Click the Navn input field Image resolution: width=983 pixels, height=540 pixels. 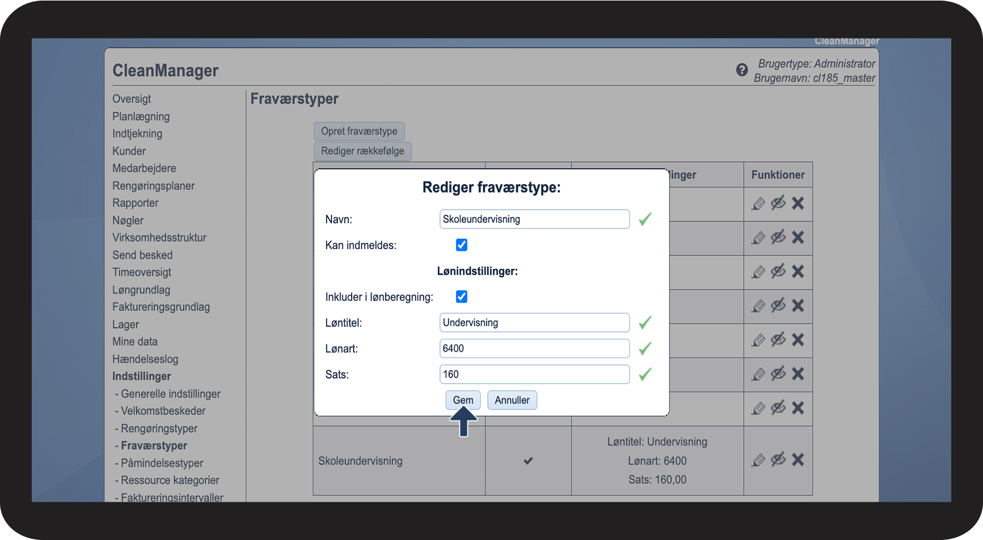coord(534,219)
